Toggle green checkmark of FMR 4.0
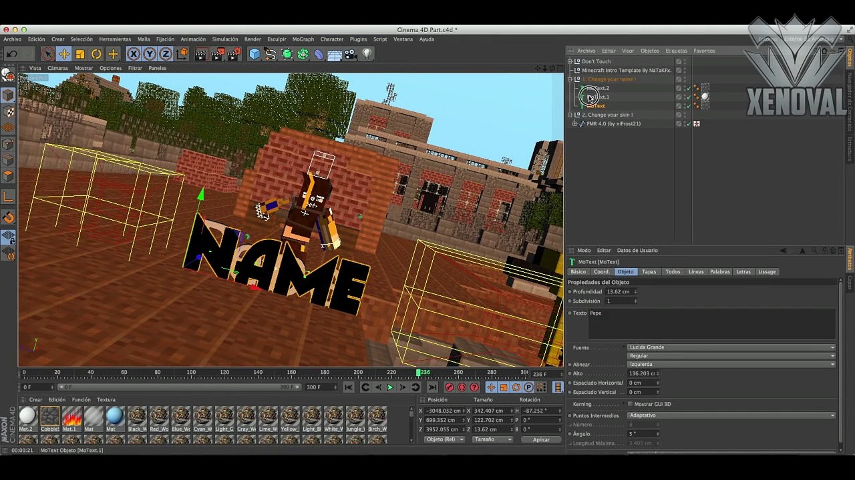The image size is (855, 480). tap(688, 124)
